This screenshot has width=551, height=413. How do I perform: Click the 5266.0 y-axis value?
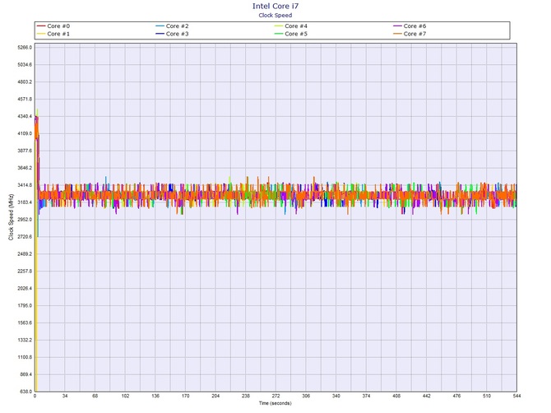pyautogui.click(x=25, y=48)
